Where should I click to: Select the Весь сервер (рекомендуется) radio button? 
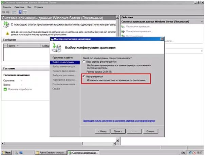click(84, 62)
